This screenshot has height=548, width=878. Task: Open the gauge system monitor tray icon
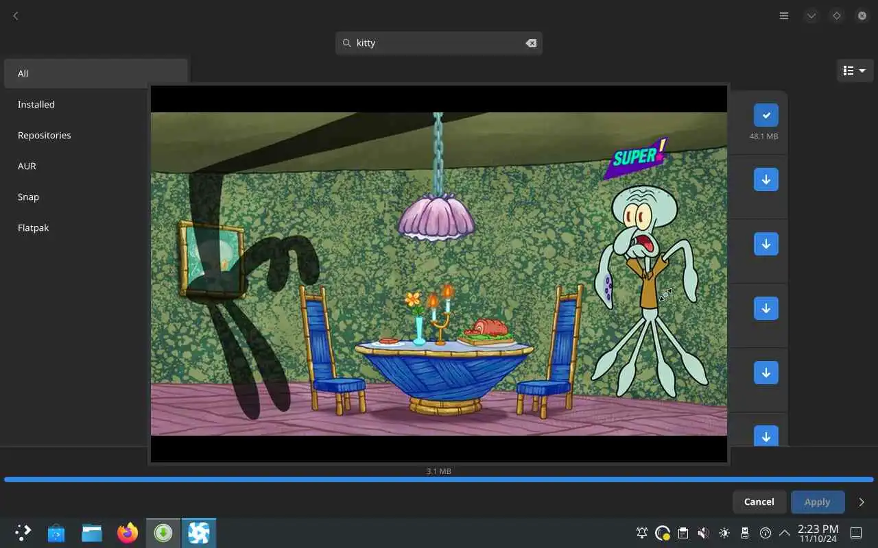click(766, 533)
